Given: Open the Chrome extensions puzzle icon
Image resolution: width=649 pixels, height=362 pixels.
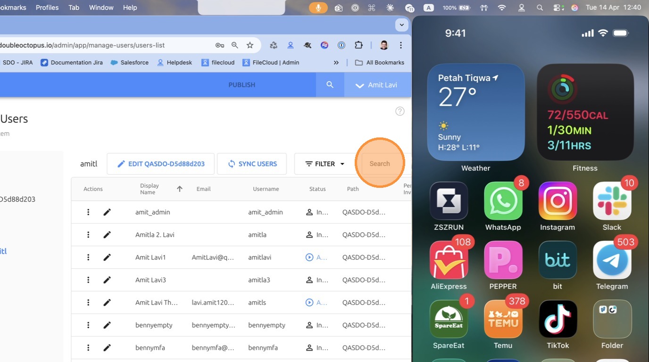Looking at the screenshot, I should pyautogui.click(x=358, y=45).
